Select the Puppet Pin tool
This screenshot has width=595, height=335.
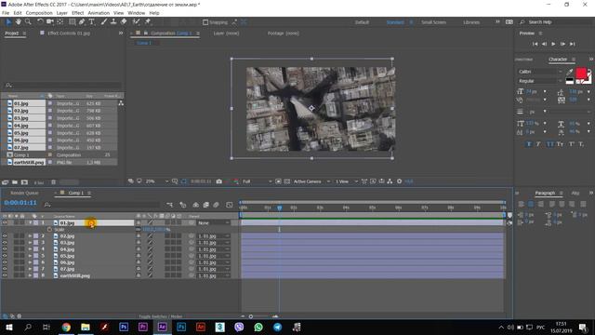(x=148, y=22)
